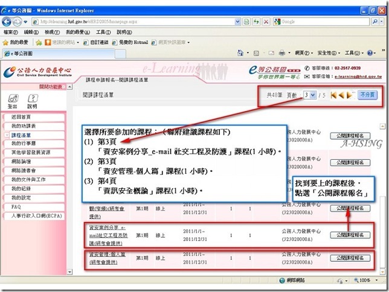The height and width of the screenshot is (292, 389).
Task: Stop loading with the red X icon
Action: point(266,22)
